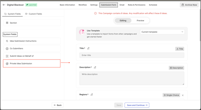The height and width of the screenshot is (110, 201).
Task: Switch to Preview mode
Action: pyautogui.click(x=140, y=20)
